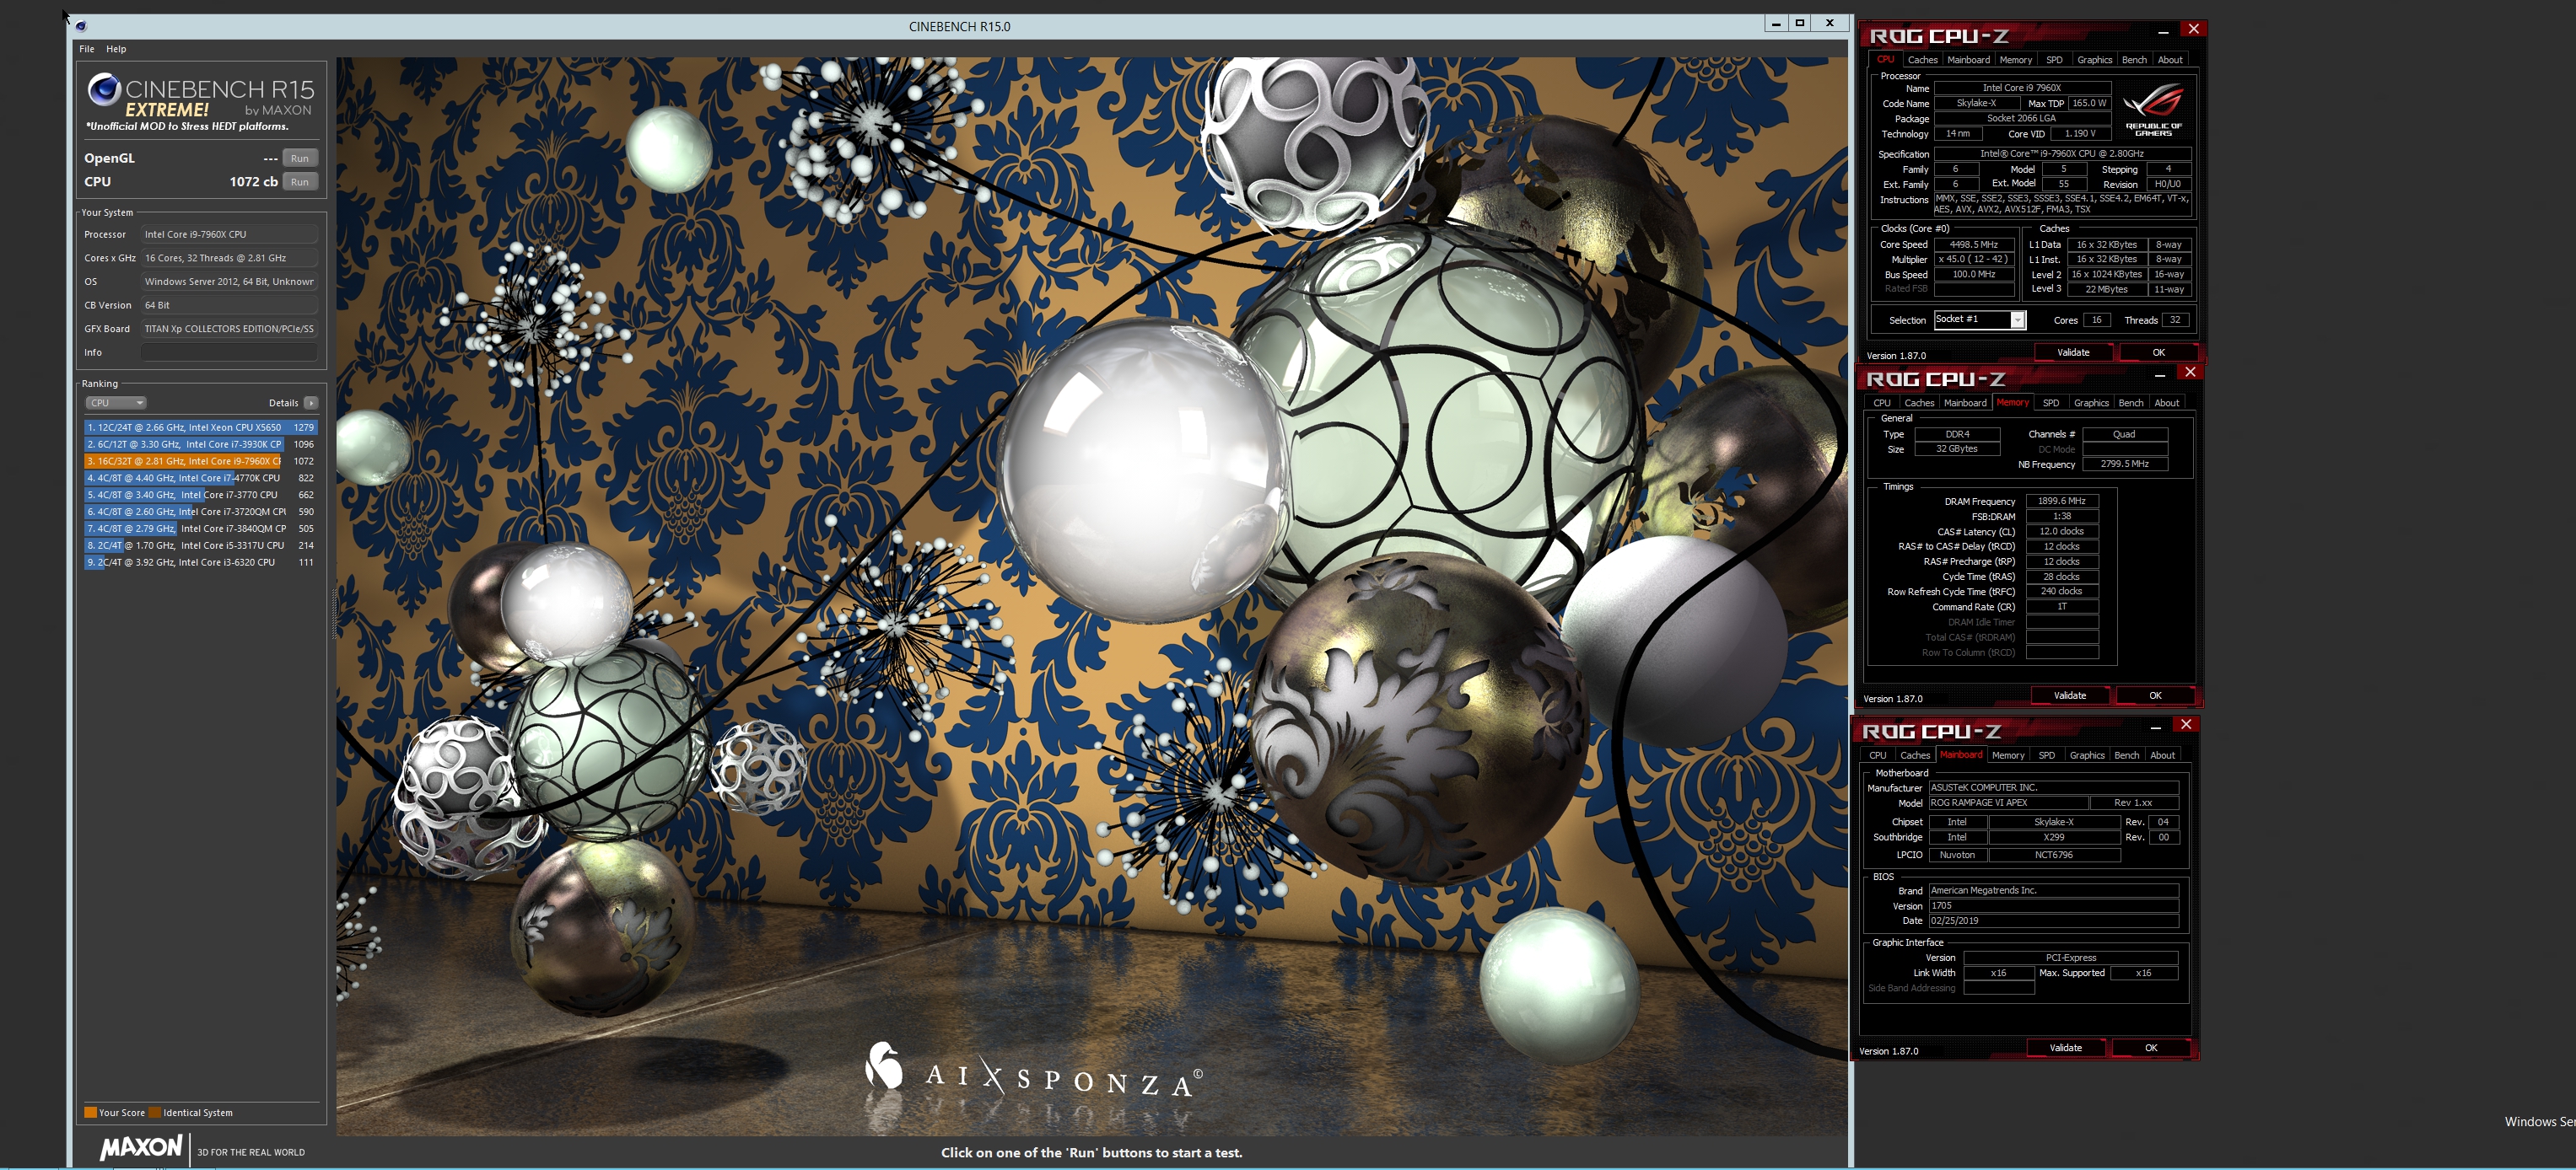The width and height of the screenshot is (2576, 1170).
Task: Click OK in CPU-Z Memory window
Action: click(2155, 695)
